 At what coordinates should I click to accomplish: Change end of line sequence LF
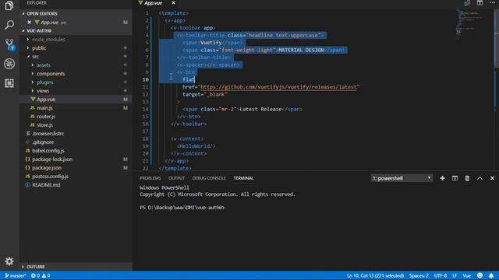coord(455,275)
